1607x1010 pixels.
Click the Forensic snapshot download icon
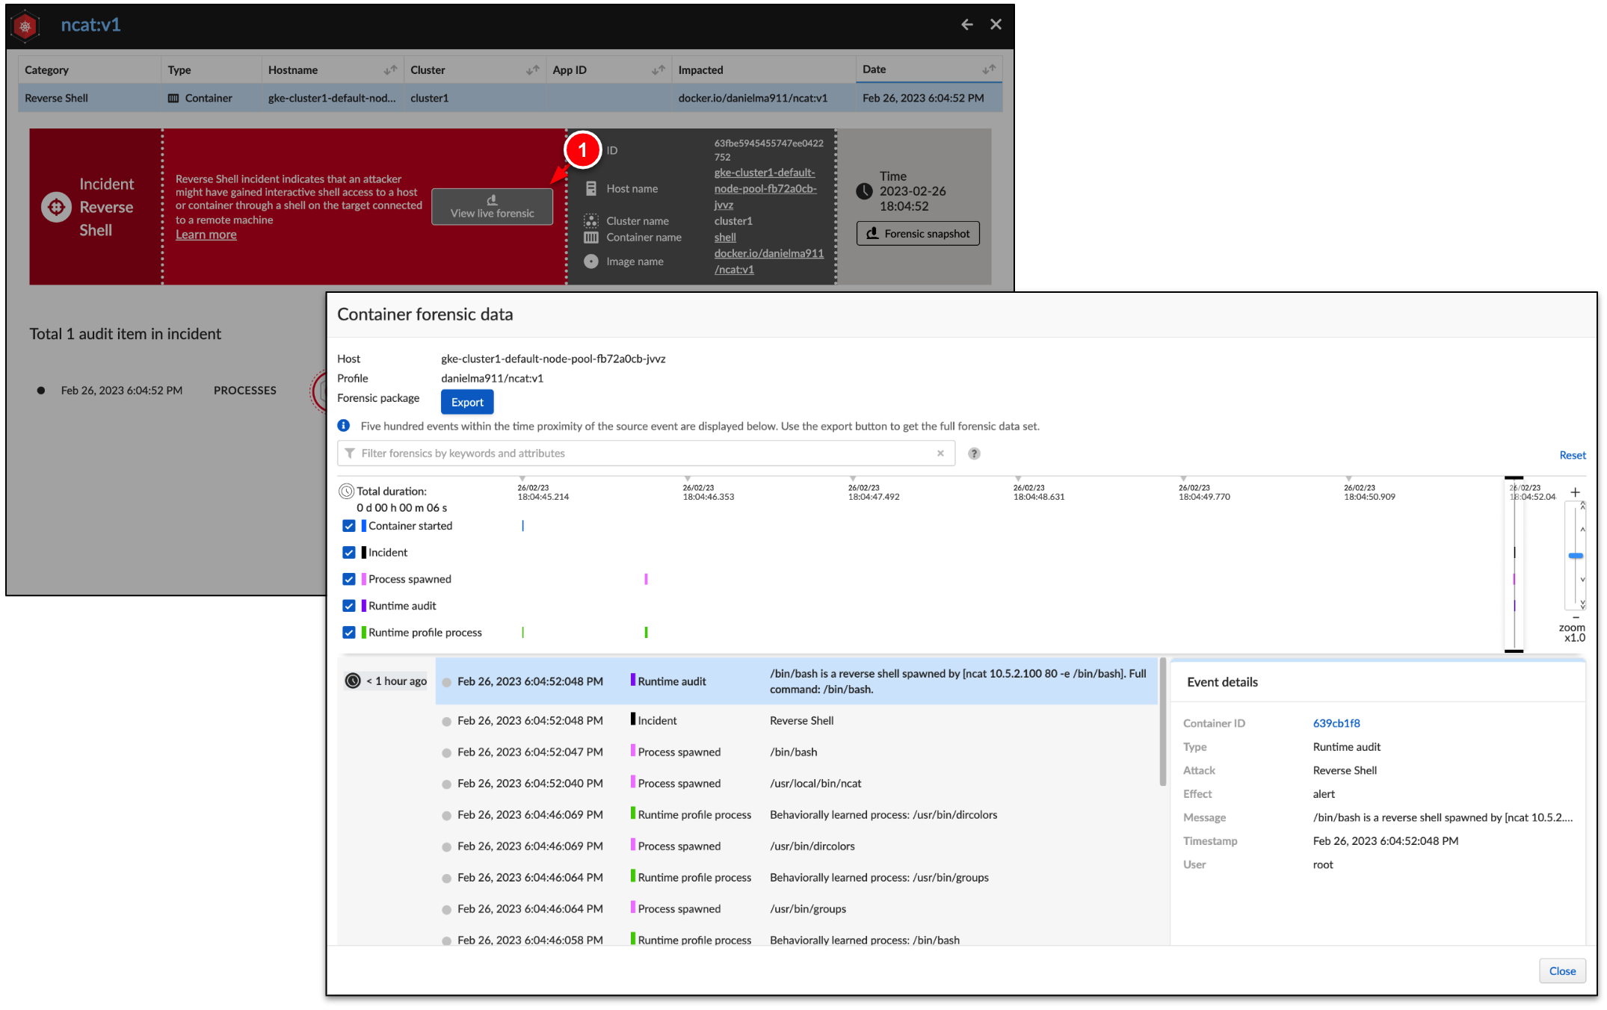coord(872,233)
